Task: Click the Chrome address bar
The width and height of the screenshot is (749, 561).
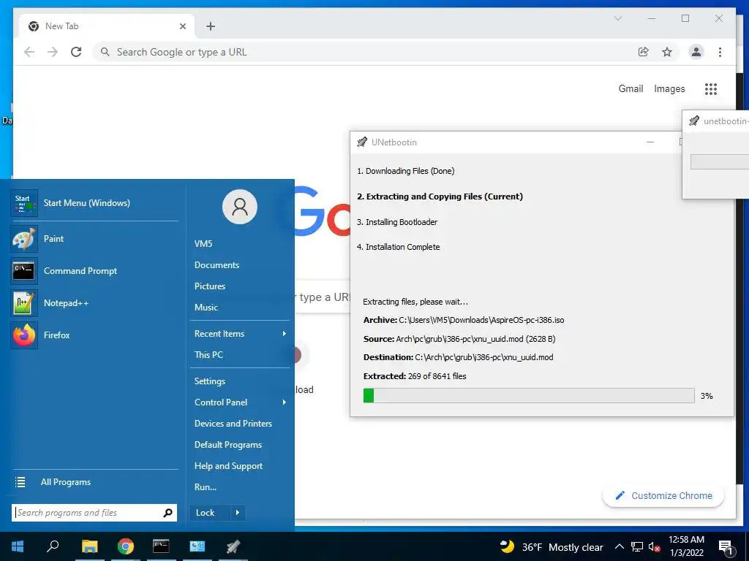Action: click(363, 52)
